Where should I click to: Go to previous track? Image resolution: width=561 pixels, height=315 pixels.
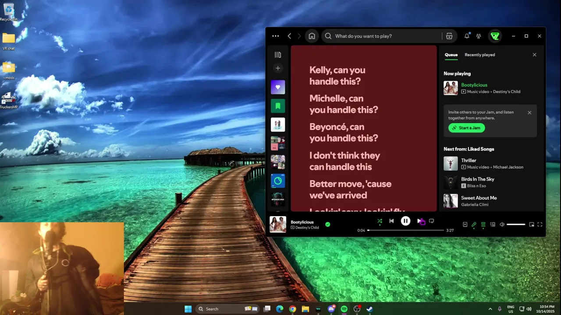[x=391, y=221]
